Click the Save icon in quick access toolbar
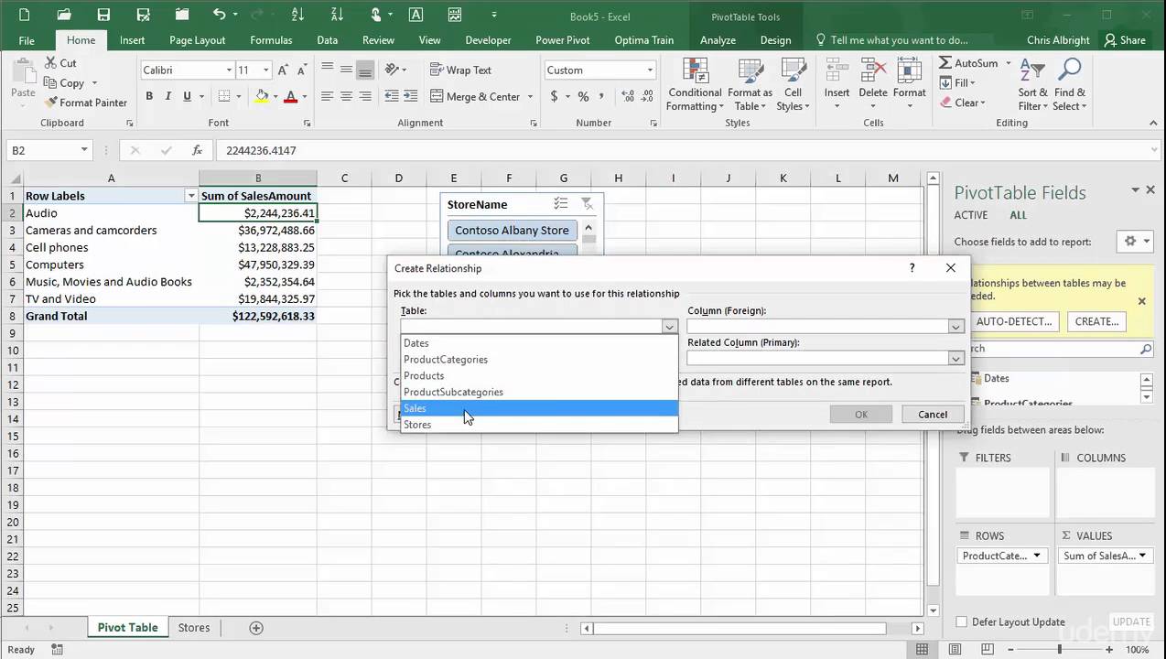Viewport: 1166px width, 659px height. pyautogui.click(x=103, y=15)
